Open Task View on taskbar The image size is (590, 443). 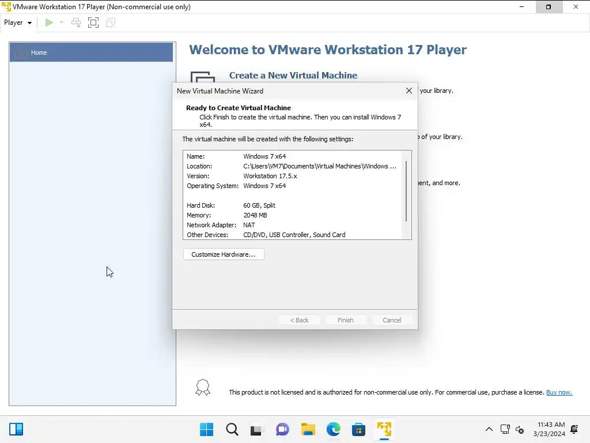(x=256, y=429)
